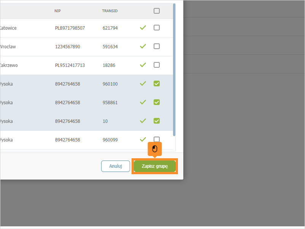Click green checkmark in row 960100
Screen dimensions: 305x229
tap(143, 84)
